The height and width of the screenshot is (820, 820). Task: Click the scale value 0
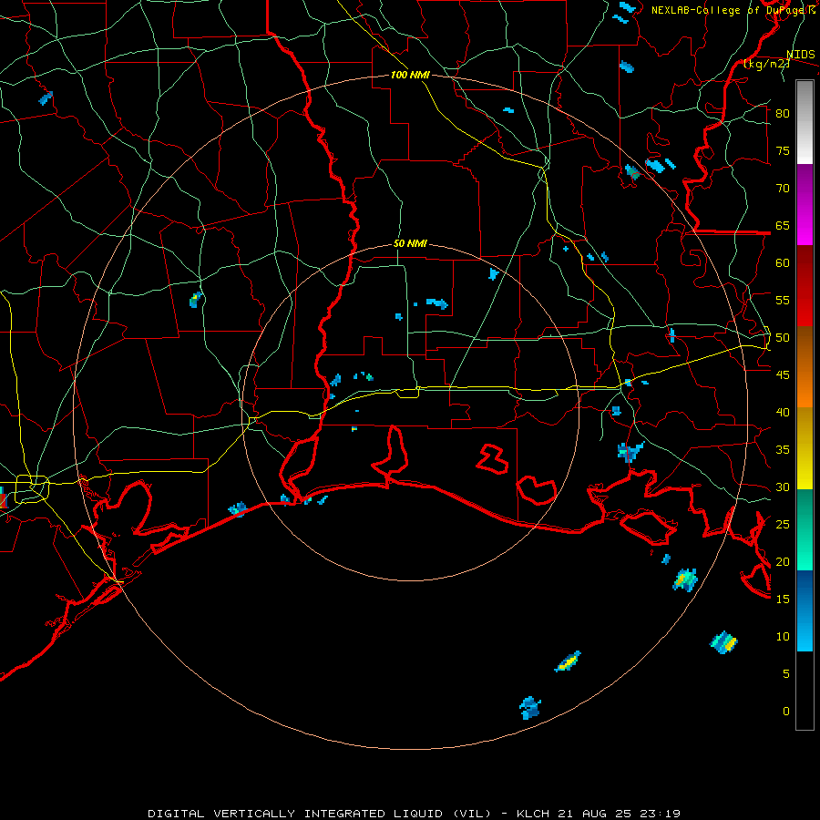point(786,712)
